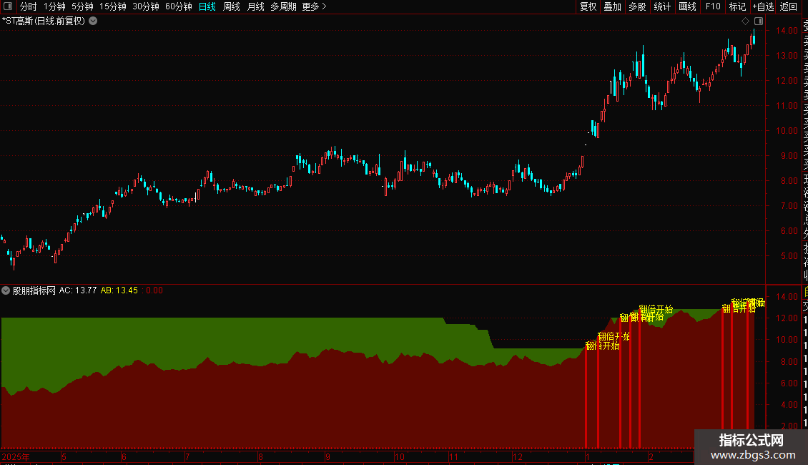
Task: Click month 5 on time axis
Action: [64, 457]
